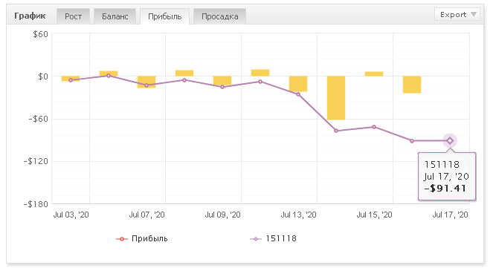Click the line data point near -$75
The height and width of the screenshot is (268, 496).
click(336, 131)
